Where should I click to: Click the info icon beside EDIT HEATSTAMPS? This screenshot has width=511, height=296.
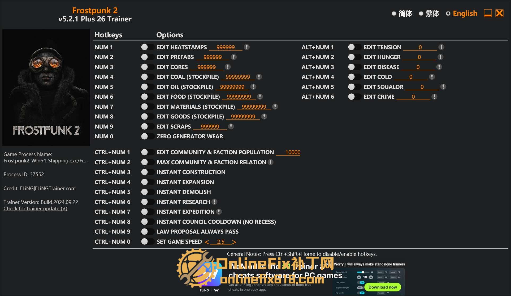[x=247, y=47]
